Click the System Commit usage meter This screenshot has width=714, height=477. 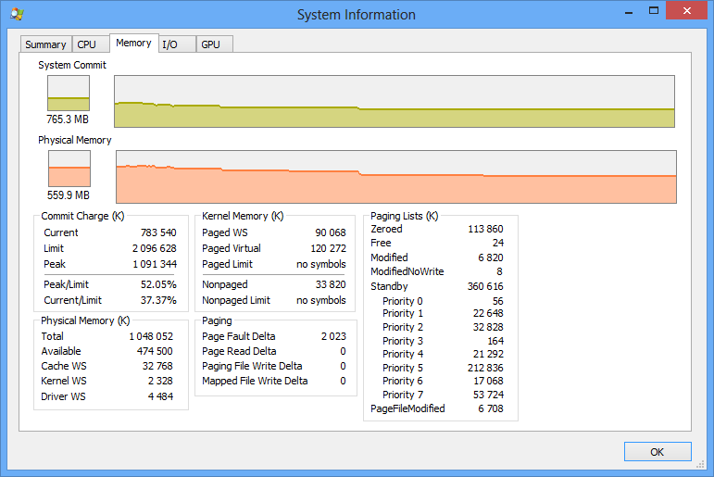(69, 93)
